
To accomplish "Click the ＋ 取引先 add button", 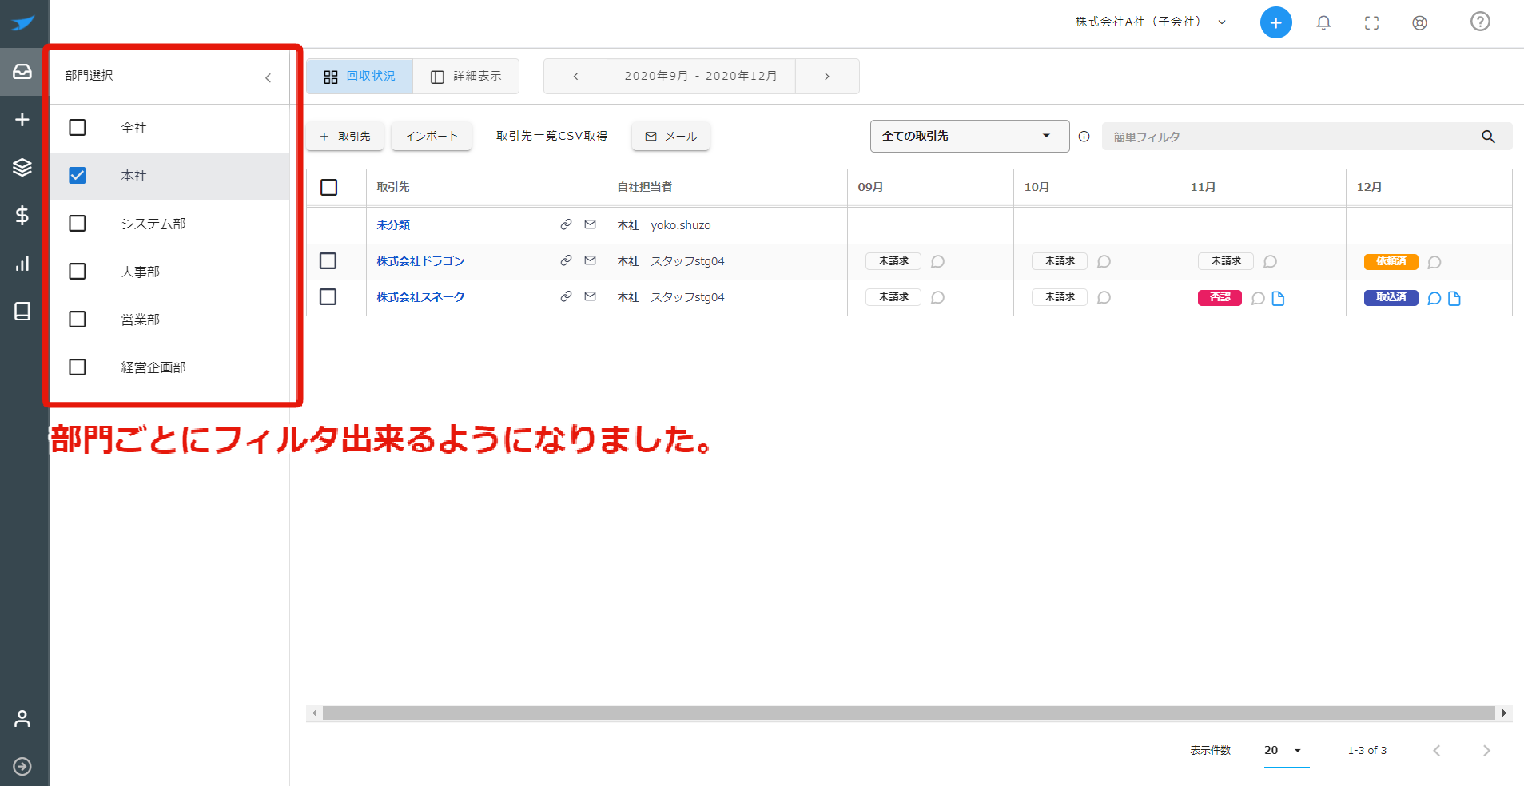I will point(345,137).
